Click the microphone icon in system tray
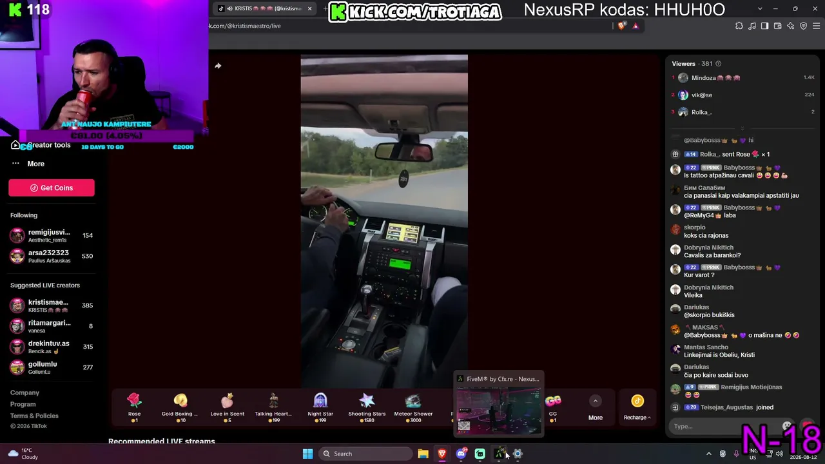Image resolution: width=825 pixels, height=464 pixels. pos(737,454)
